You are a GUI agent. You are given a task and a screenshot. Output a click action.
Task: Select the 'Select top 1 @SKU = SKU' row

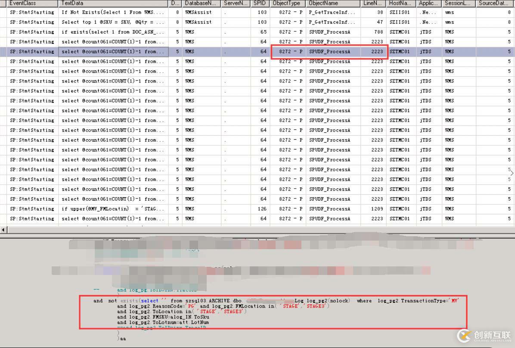tap(257, 22)
